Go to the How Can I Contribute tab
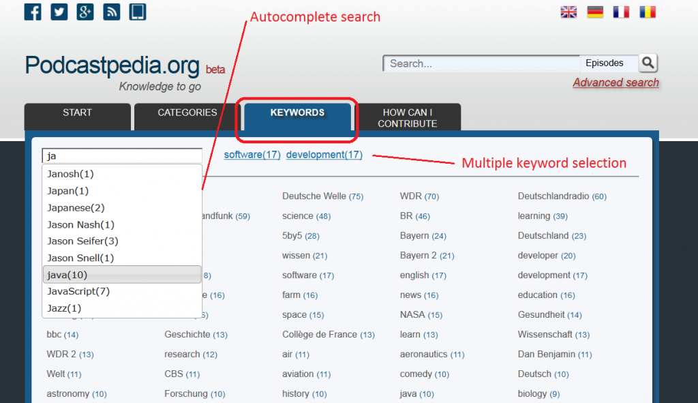 408,118
